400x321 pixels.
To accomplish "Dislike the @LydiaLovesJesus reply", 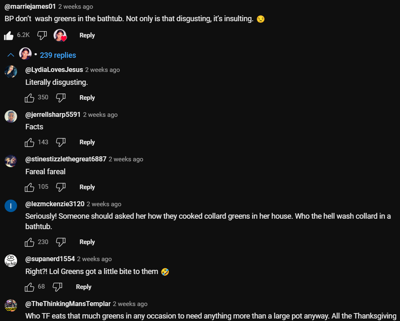I will [x=61, y=98].
